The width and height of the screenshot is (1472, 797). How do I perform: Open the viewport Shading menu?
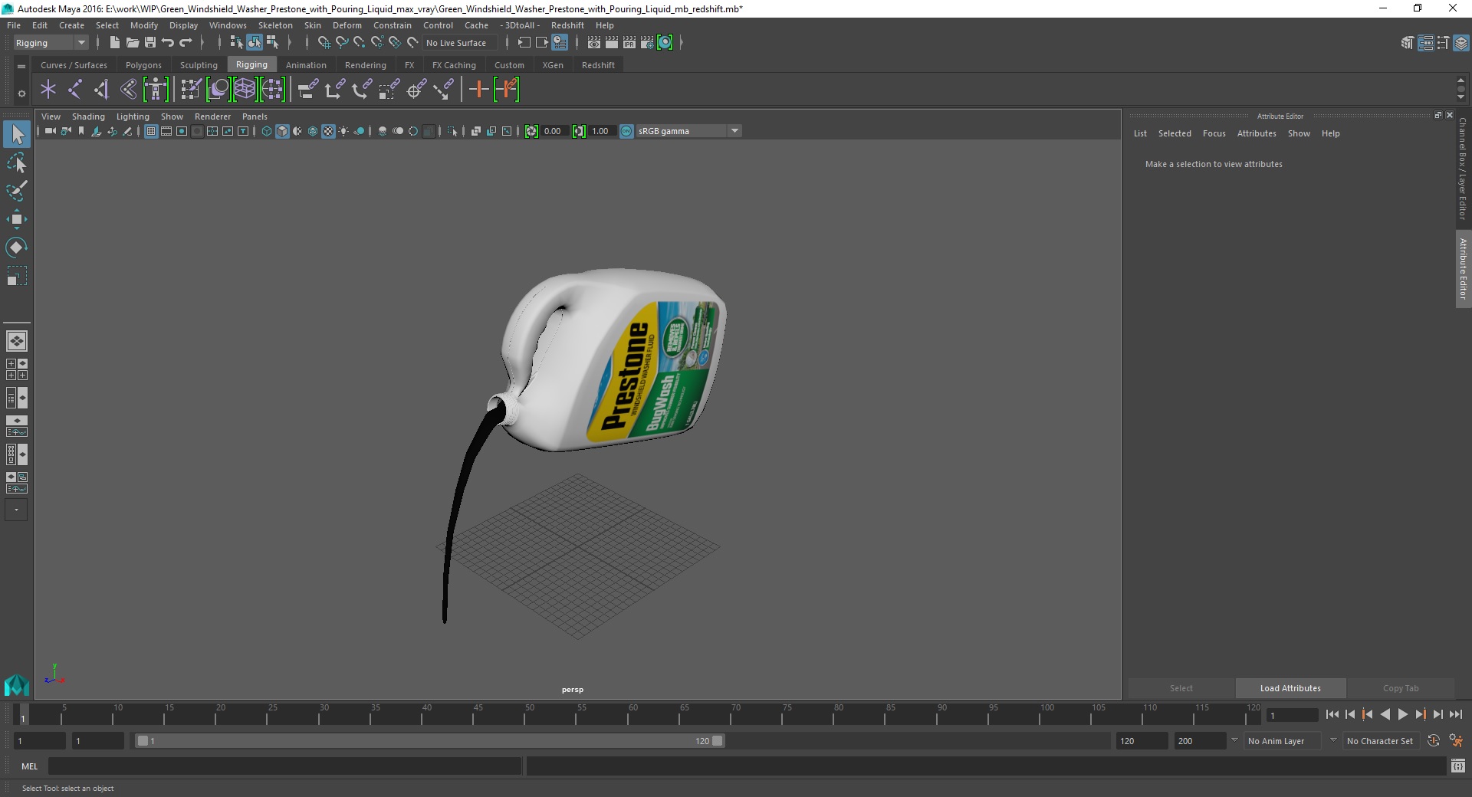(x=88, y=116)
